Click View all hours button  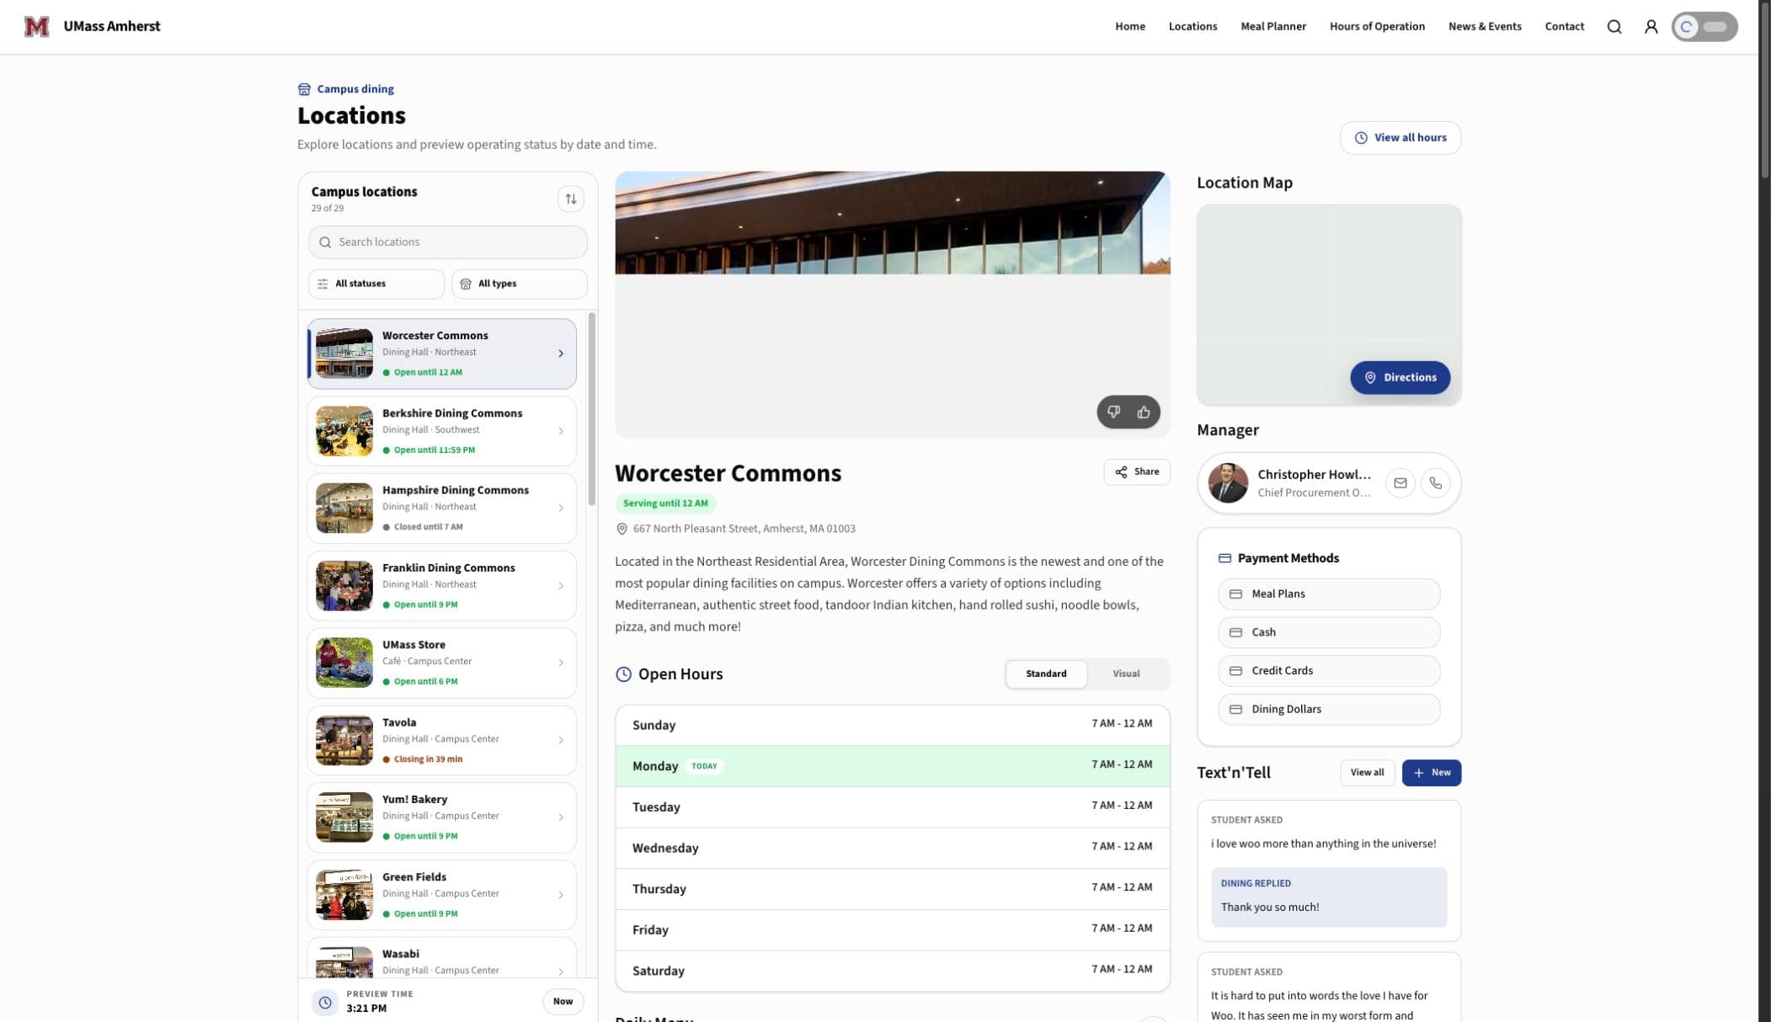coord(1400,138)
